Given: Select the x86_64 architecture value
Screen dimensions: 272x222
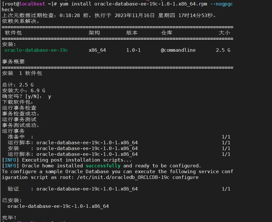Looking at the screenshot, I should tap(97, 50).
